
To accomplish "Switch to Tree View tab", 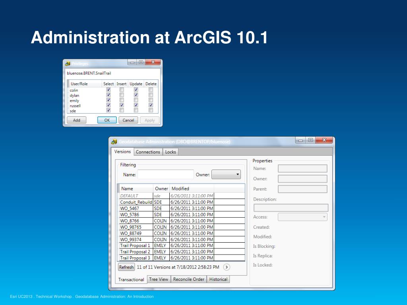I will [159, 279].
